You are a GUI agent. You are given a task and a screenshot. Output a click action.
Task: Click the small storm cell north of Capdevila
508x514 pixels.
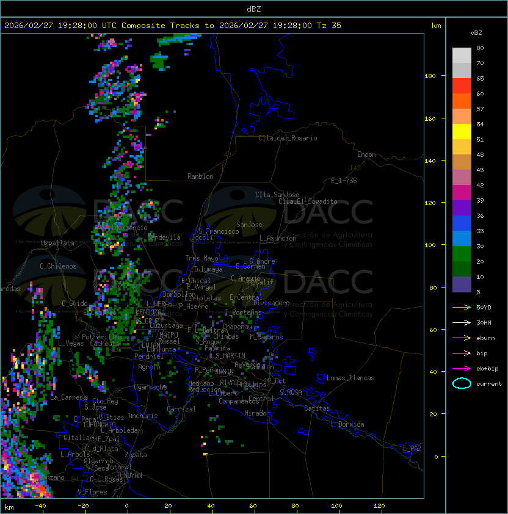(148, 211)
